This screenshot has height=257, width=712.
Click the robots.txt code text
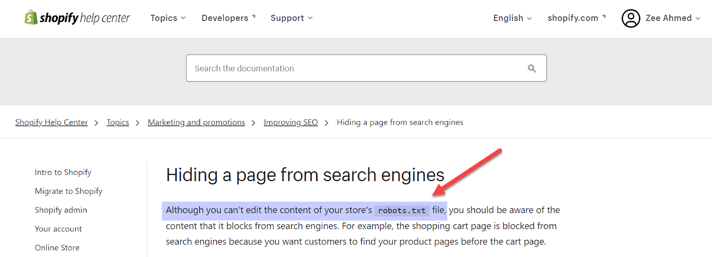point(402,210)
